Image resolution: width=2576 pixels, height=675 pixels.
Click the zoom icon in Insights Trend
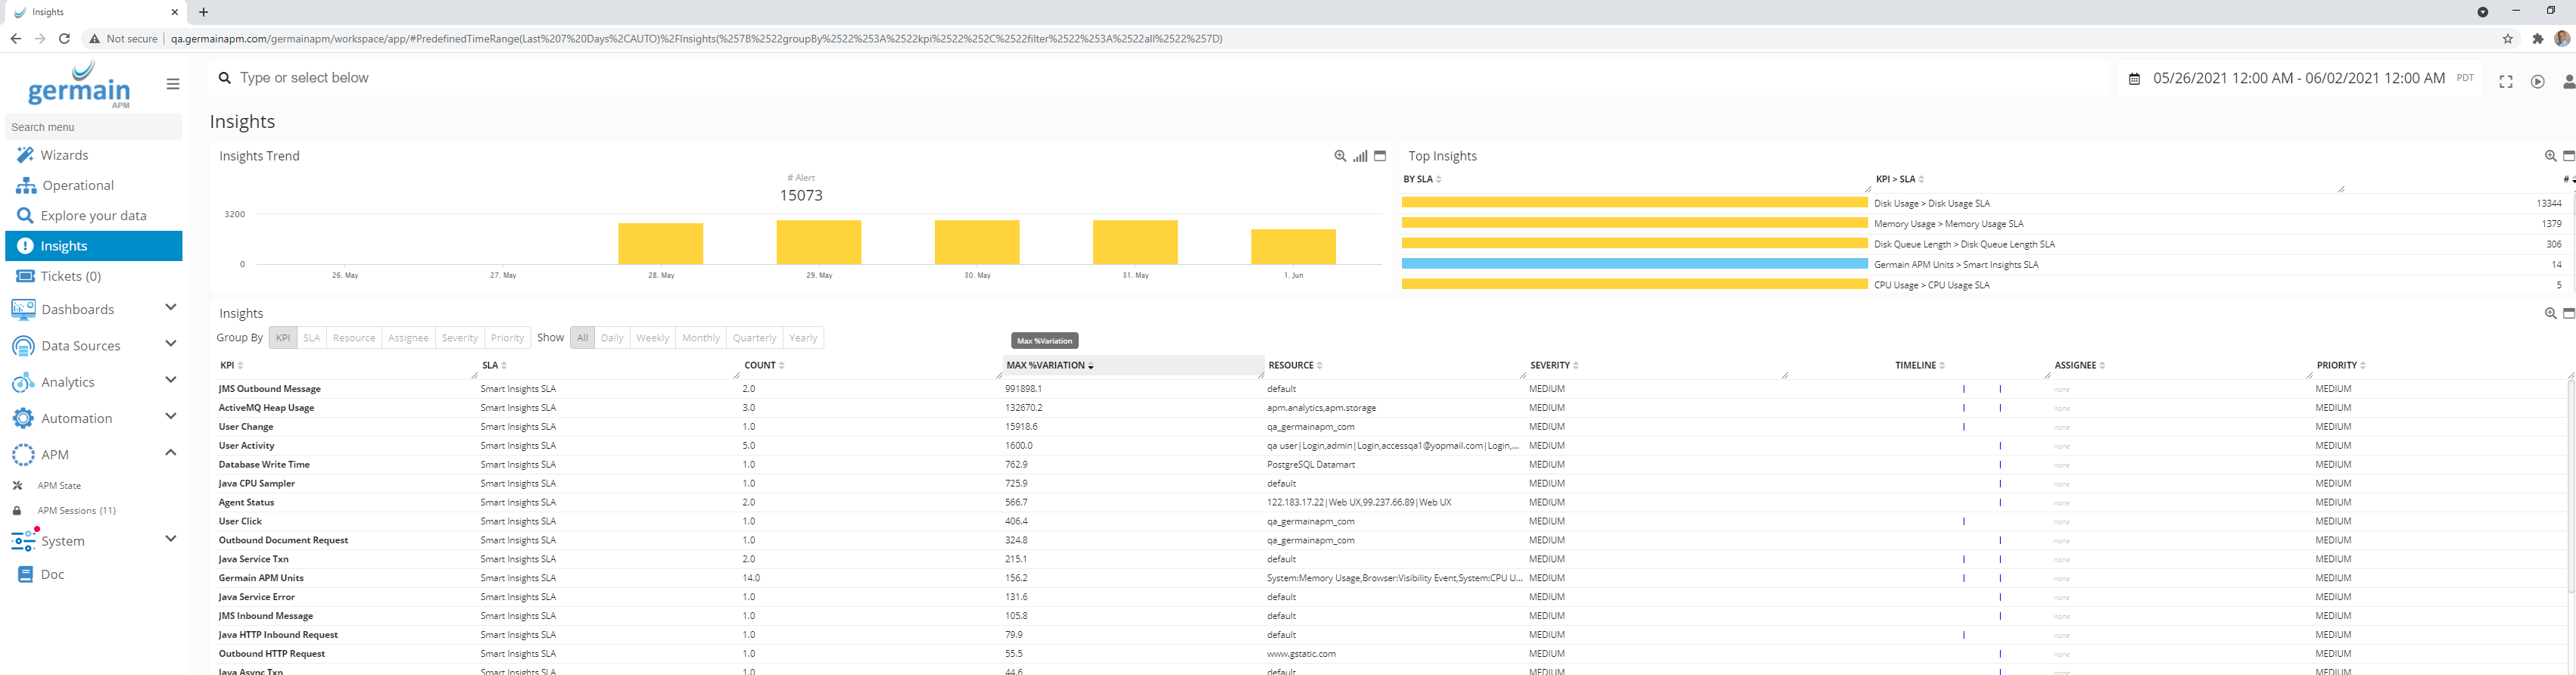1340,156
